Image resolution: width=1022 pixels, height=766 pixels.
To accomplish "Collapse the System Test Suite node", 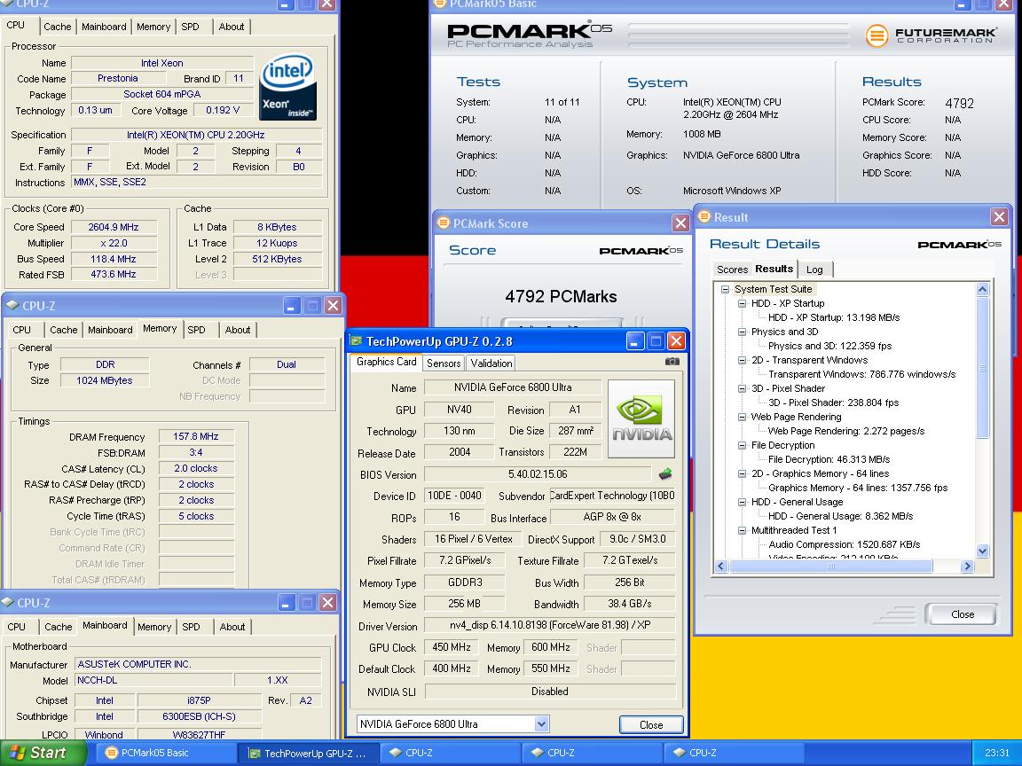I will point(725,289).
